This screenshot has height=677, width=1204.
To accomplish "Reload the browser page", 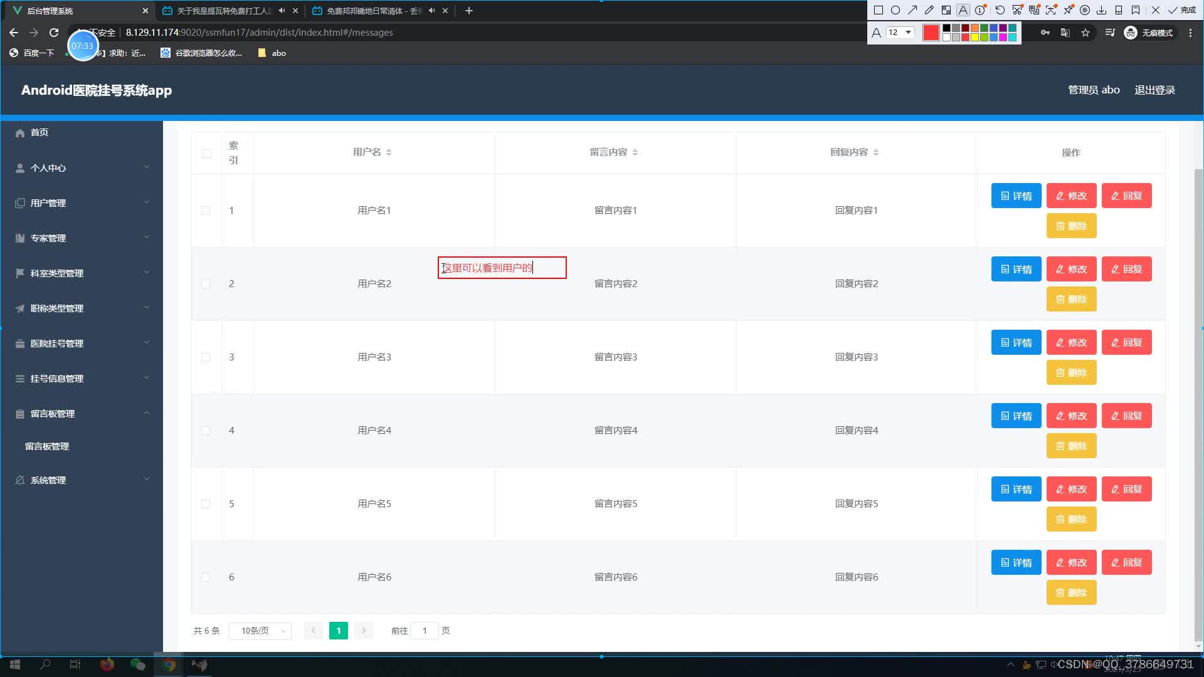I will pyautogui.click(x=54, y=33).
